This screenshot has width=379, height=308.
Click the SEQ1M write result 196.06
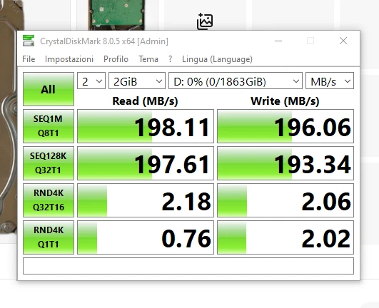[285, 126]
